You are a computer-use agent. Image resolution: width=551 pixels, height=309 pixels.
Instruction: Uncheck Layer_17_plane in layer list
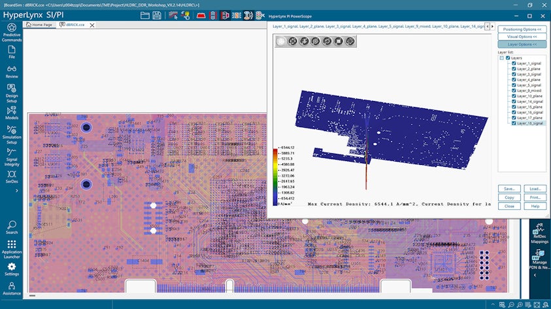514,118
